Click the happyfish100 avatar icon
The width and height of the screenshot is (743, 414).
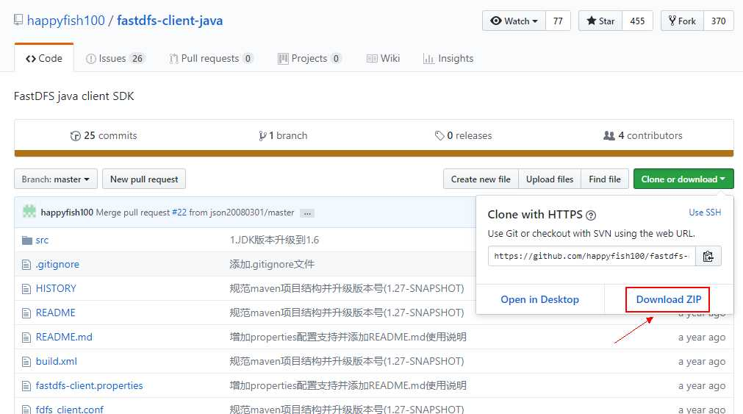29,213
